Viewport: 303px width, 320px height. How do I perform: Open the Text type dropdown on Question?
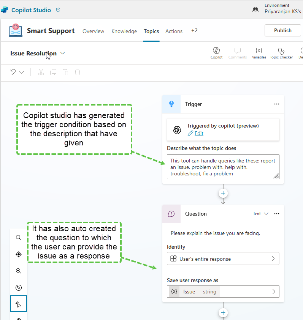coord(261,214)
